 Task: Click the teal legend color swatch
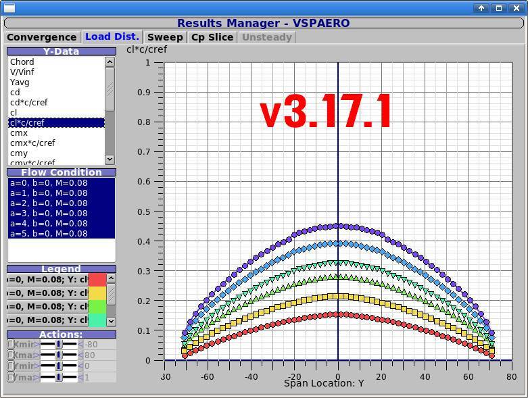coord(97,320)
